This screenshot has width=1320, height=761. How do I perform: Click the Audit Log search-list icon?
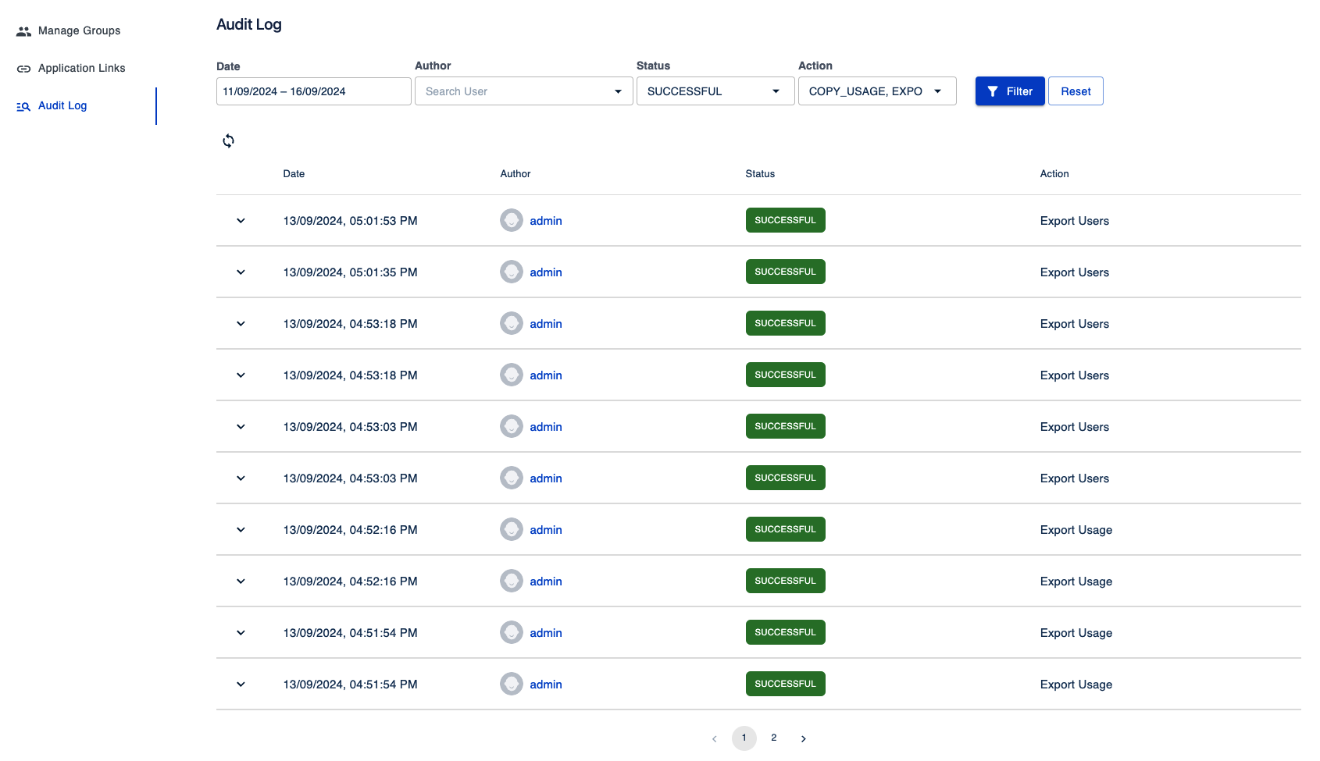click(23, 106)
